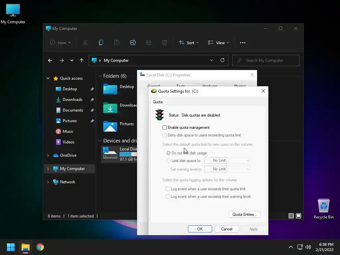Expand the OneDrive tree node
Image resolution: width=340 pixels, height=255 pixels.
pos(48,155)
